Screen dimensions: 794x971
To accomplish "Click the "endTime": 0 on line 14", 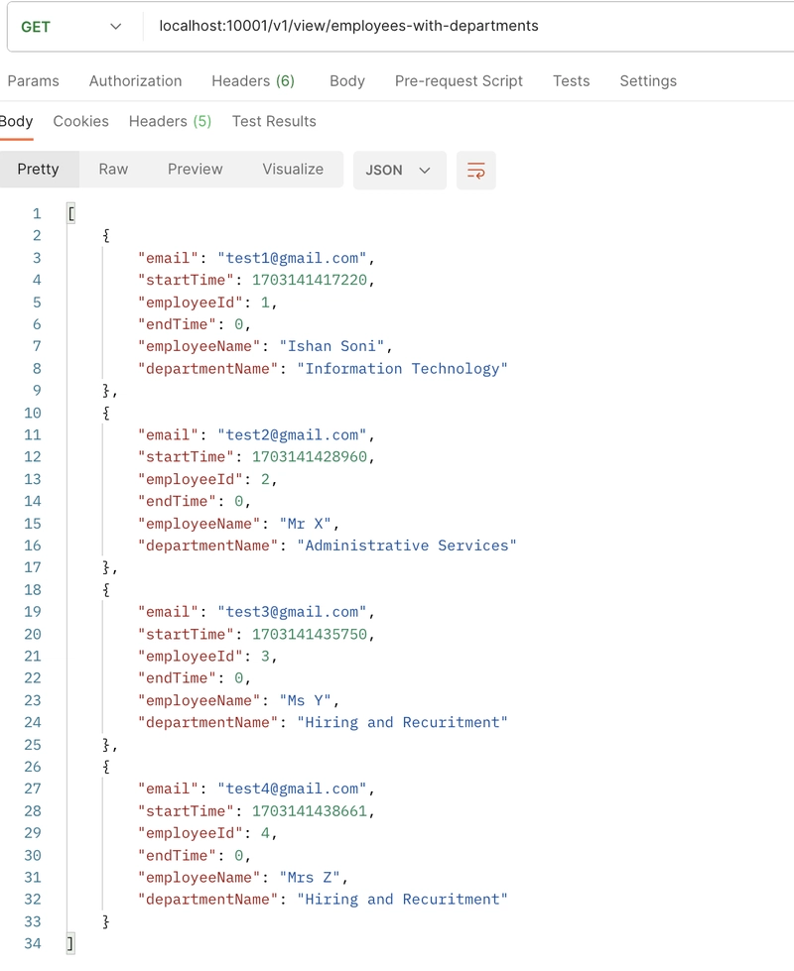I will pyautogui.click(x=194, y=502).
